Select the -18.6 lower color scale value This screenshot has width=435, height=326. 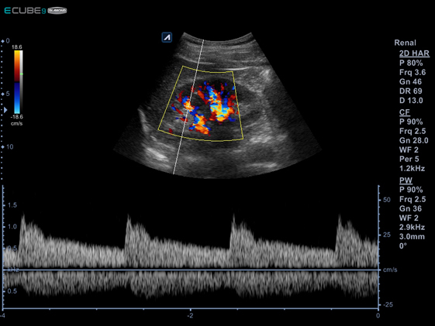[16, 117]
